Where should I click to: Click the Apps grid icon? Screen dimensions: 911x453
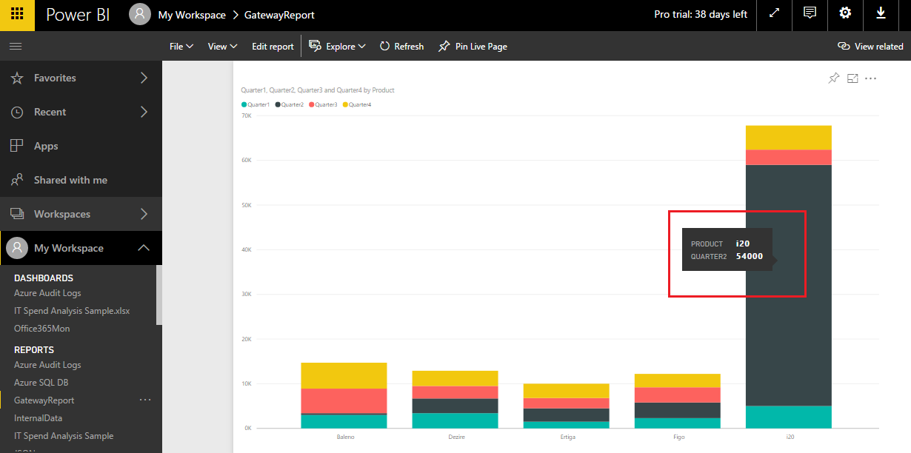17,146
